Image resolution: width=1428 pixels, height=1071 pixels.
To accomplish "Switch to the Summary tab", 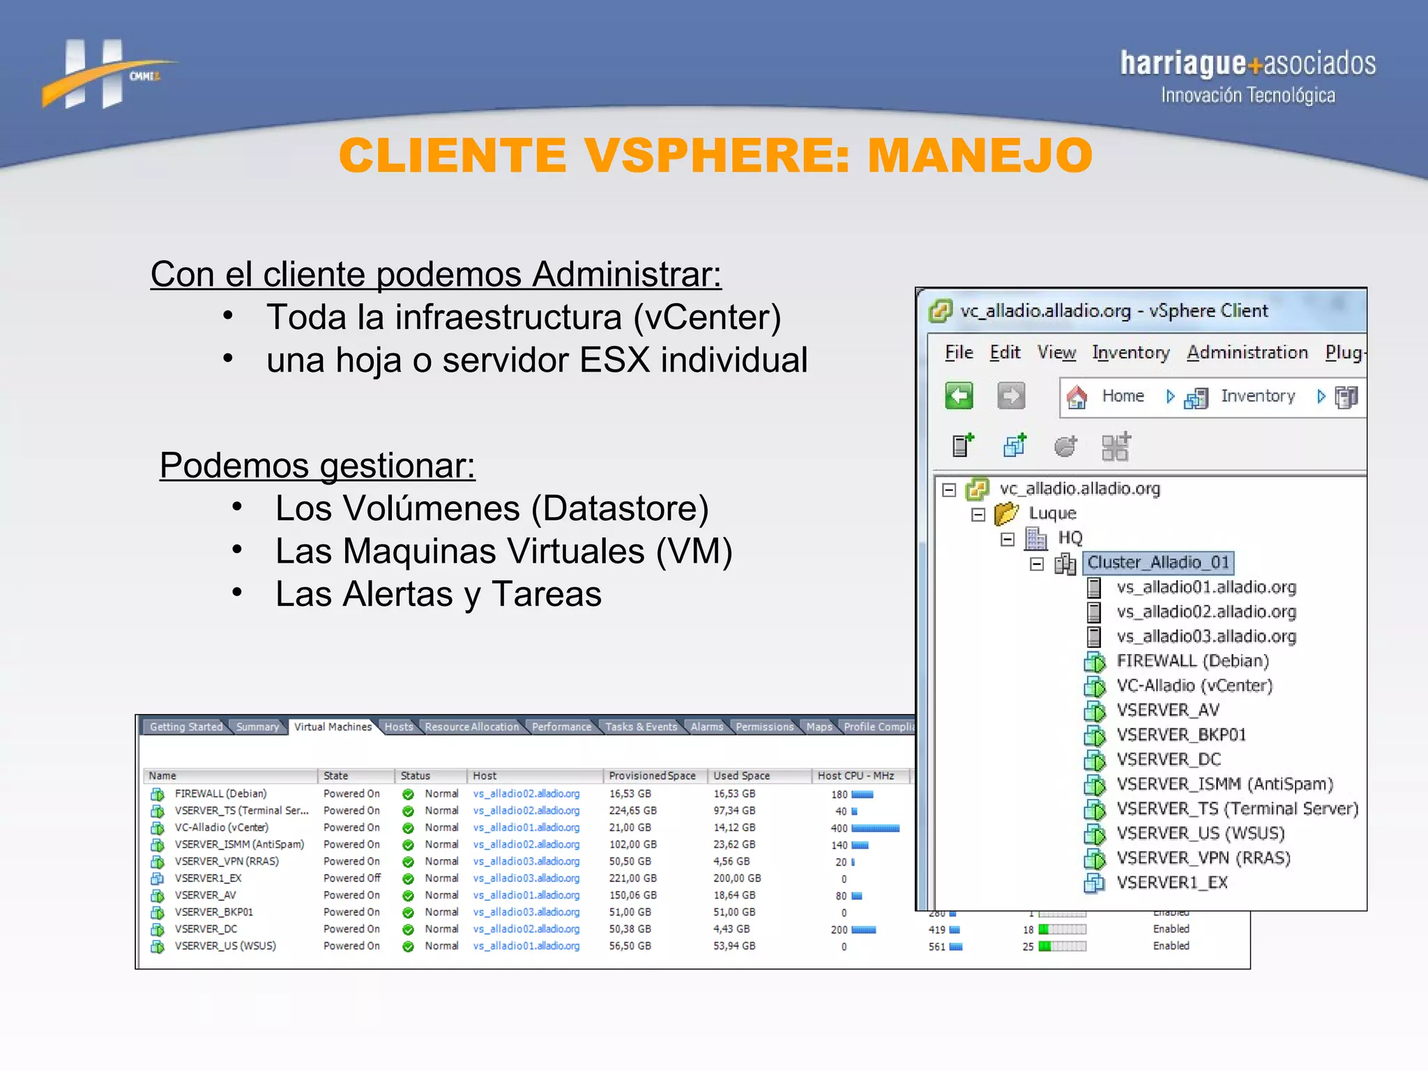I will [257, 727].
